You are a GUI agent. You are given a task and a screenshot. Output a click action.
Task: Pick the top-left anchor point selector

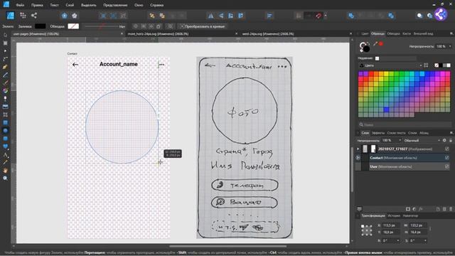pyautogui.click(x=363, y=226)
